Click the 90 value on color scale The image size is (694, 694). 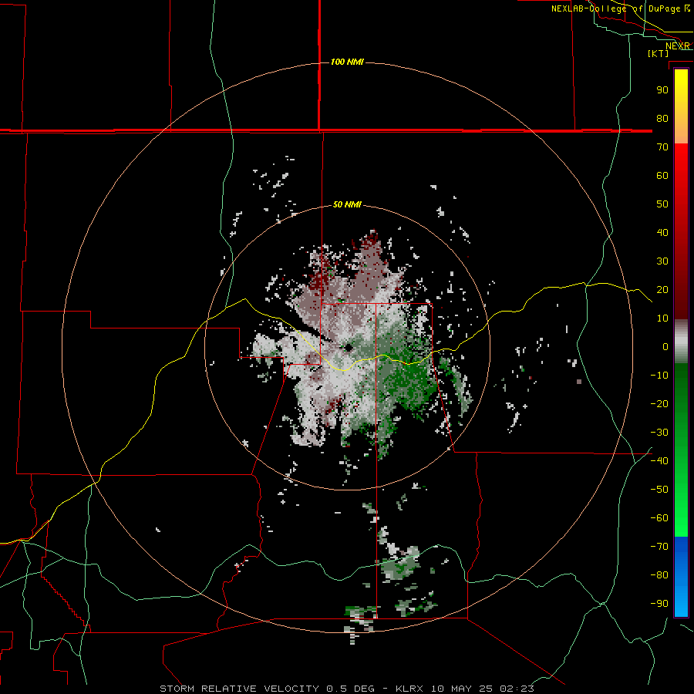pyautogui.click(x=662, y=90)
